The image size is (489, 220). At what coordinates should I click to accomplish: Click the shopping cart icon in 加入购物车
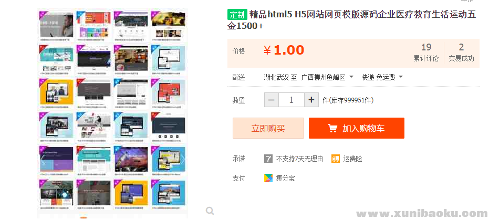point(332,128)
